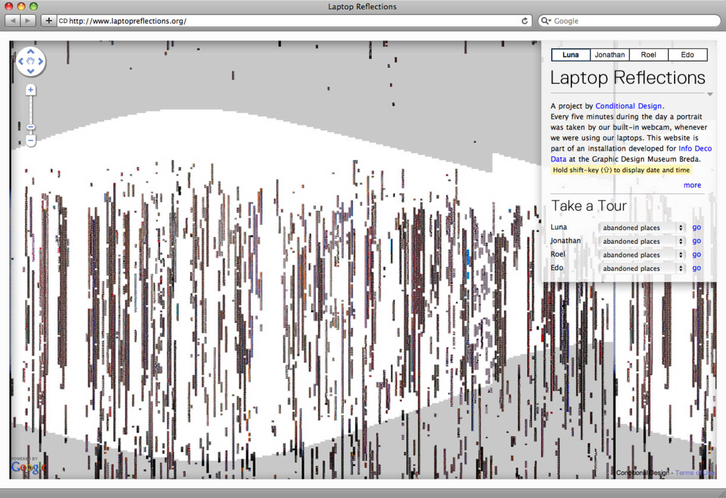The height and width of the screenshot is (498, 726).
Task: Click the map zoom out minus button
Action: (31, 140)
